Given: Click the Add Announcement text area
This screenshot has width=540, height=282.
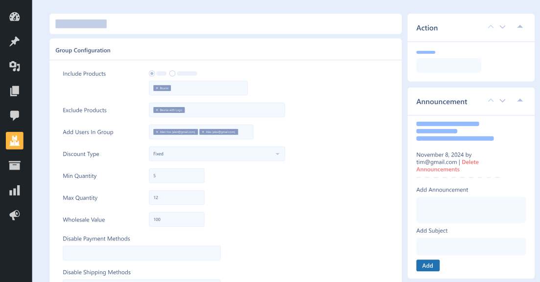Looking at the screenshot, I should [x=471, y=210].
